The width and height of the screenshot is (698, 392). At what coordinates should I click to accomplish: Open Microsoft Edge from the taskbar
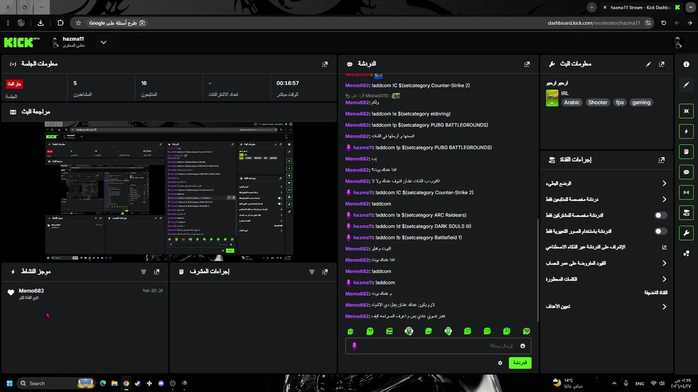point(103,383)
